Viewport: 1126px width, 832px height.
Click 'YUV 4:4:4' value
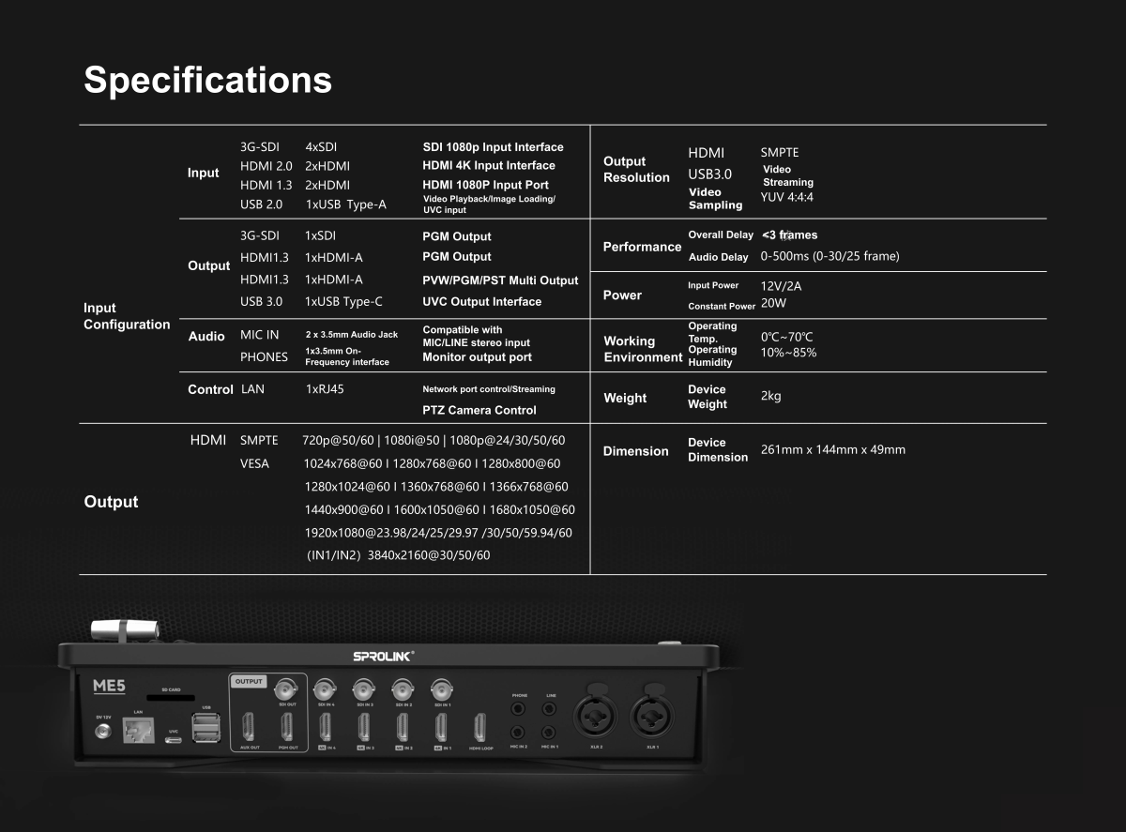point(787,198)
